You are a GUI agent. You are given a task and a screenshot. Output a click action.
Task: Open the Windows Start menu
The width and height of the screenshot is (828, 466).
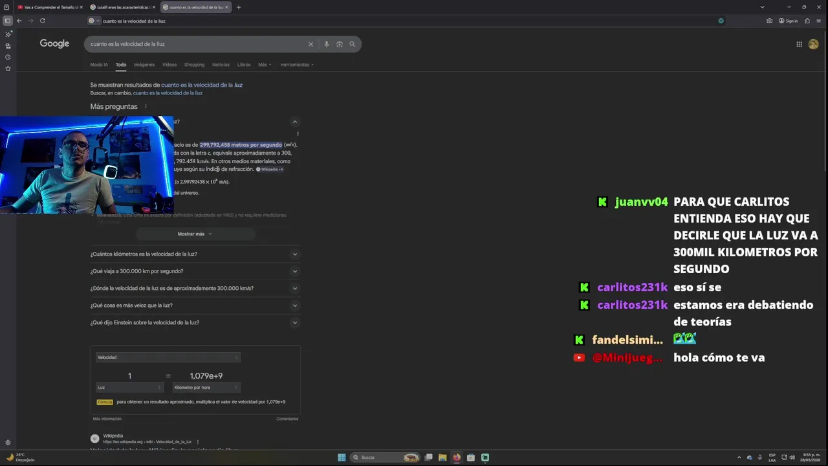point(342,458)
